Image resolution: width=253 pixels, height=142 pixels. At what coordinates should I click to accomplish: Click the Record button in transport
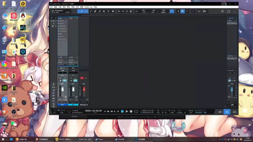click(x=131, y=111)
